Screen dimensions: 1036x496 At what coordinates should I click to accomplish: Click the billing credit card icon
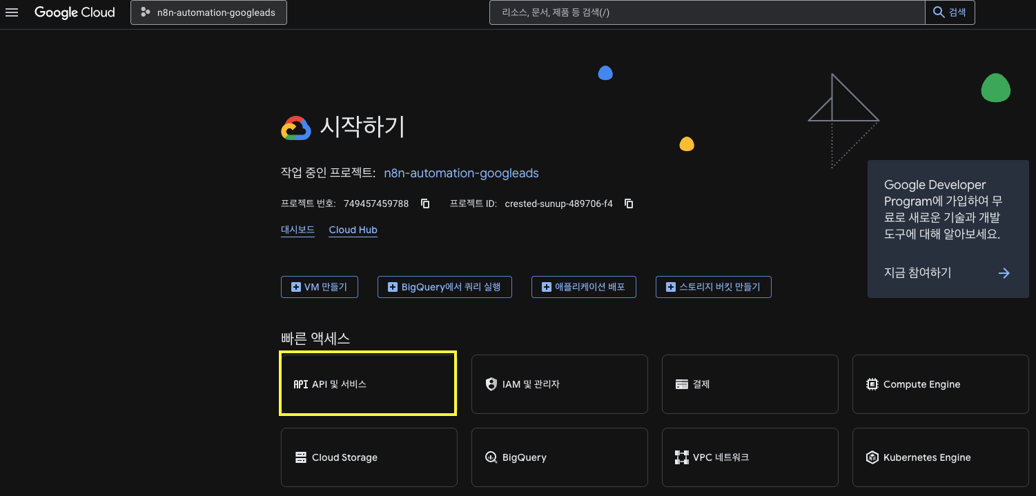(x=682, y=384)
